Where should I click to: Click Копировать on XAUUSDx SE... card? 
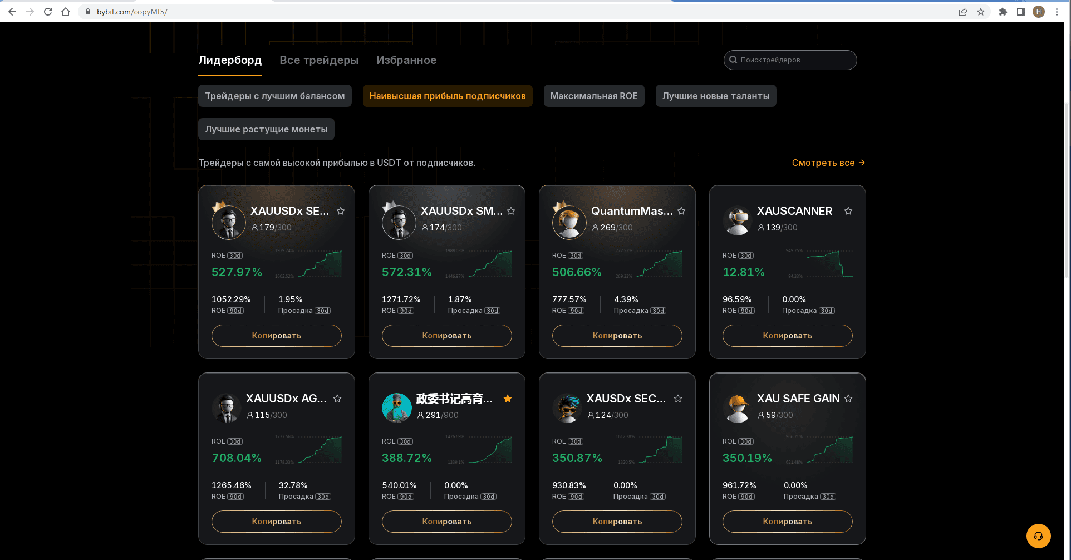[277, 336]
